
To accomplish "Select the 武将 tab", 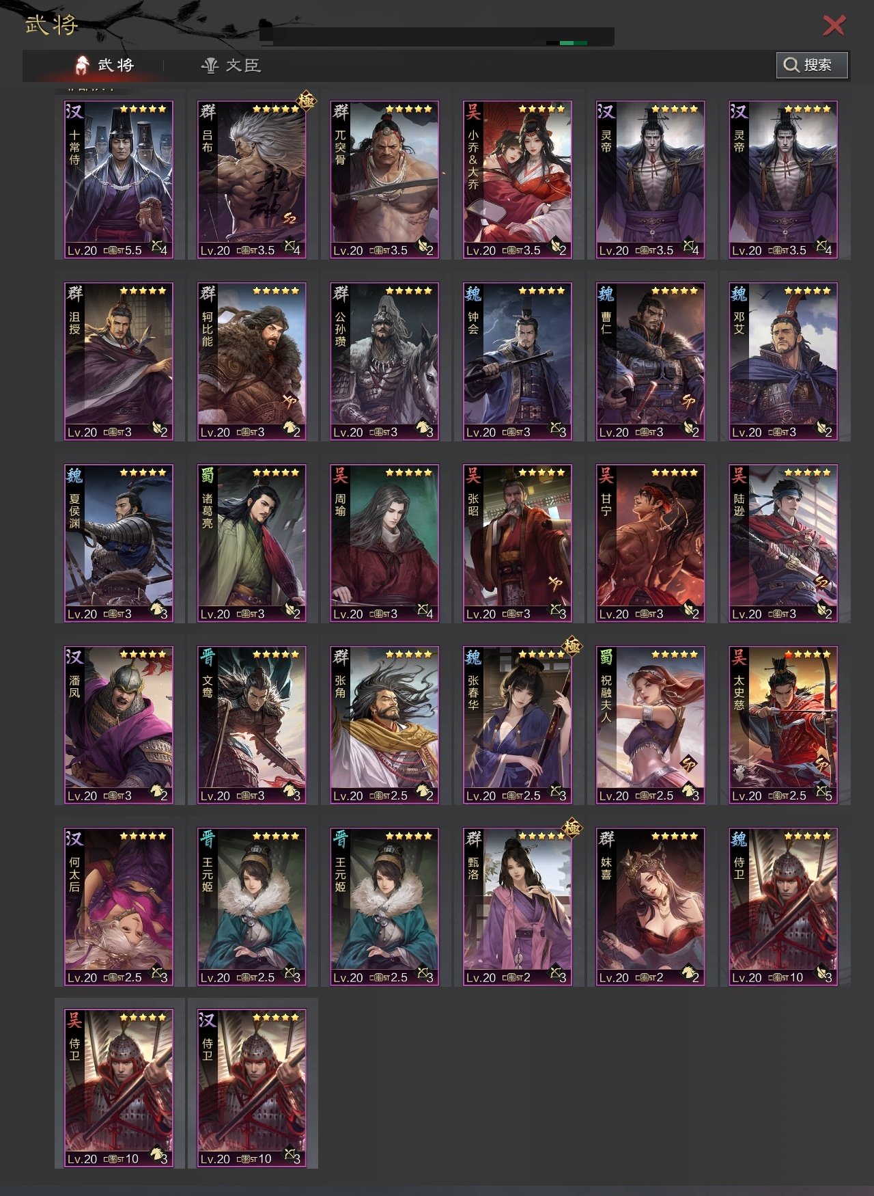I will pyautogui.click(x=104, y=65).
